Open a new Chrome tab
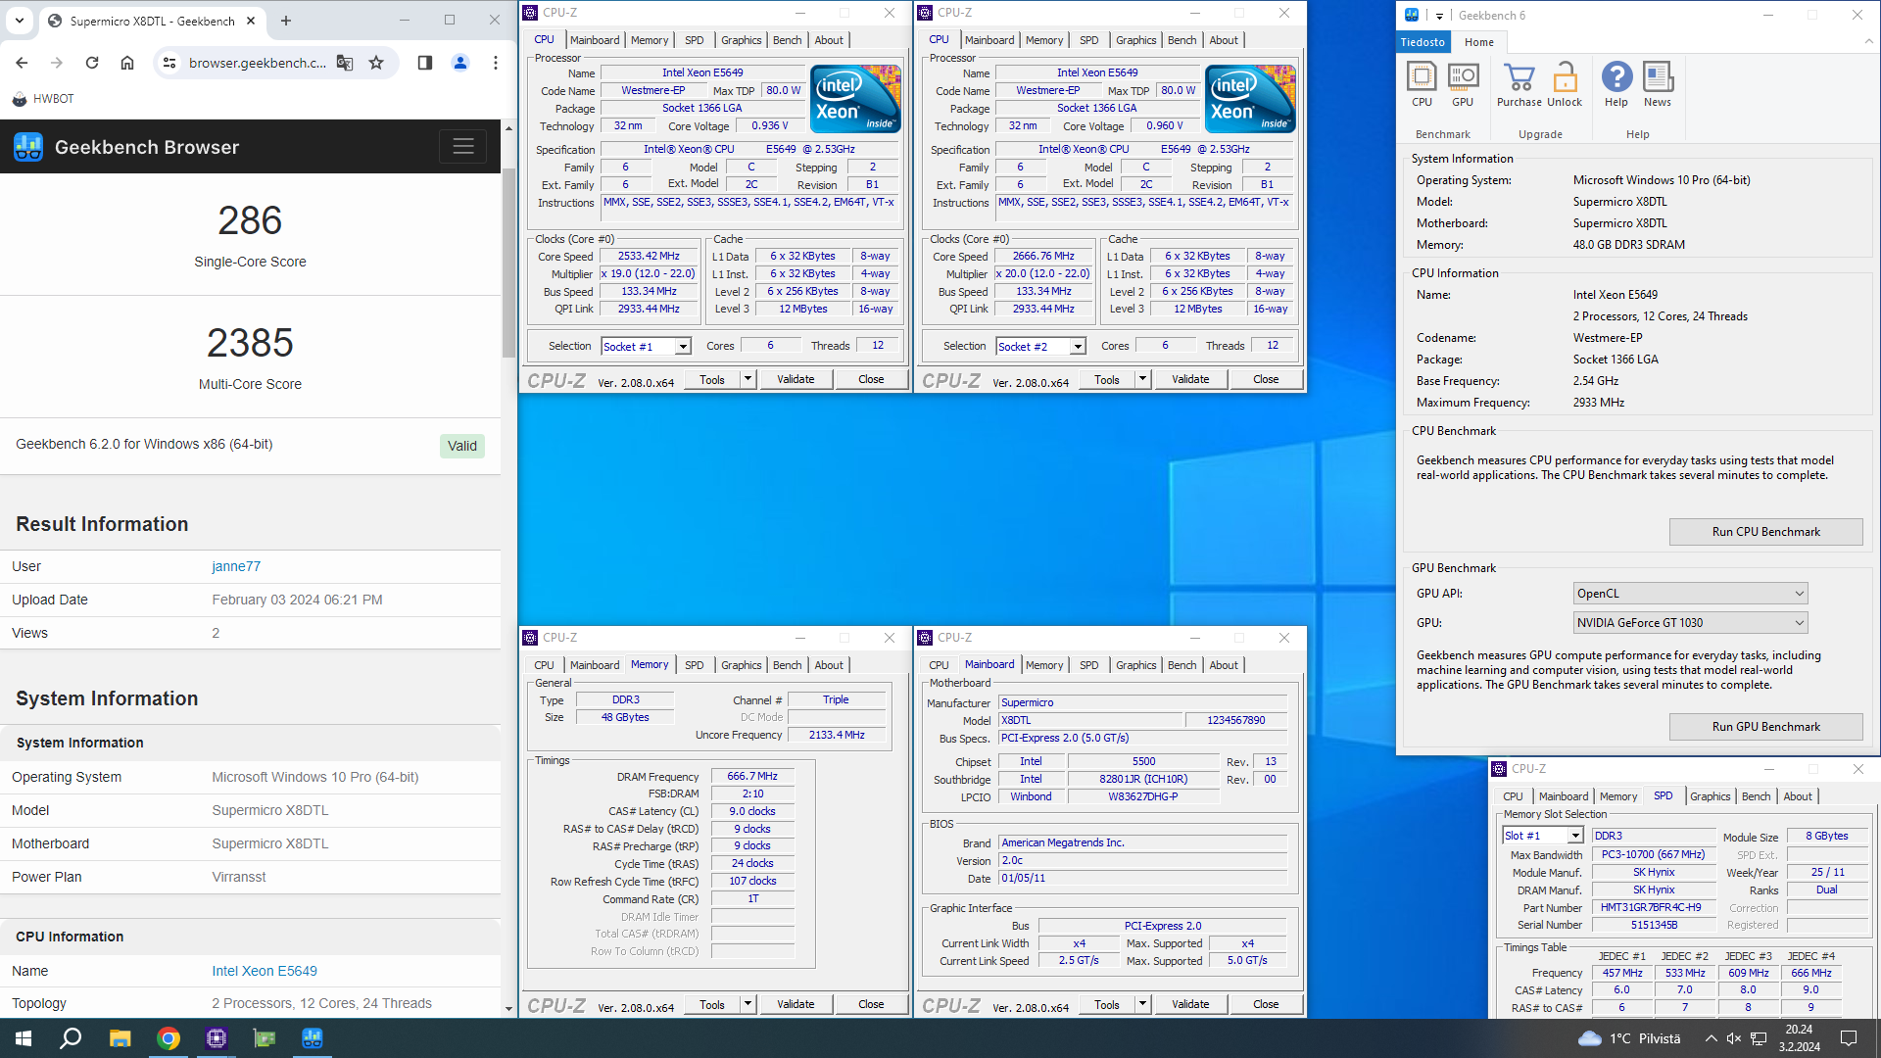Viewport: 1881px width, 1058px height. point(286,21)
